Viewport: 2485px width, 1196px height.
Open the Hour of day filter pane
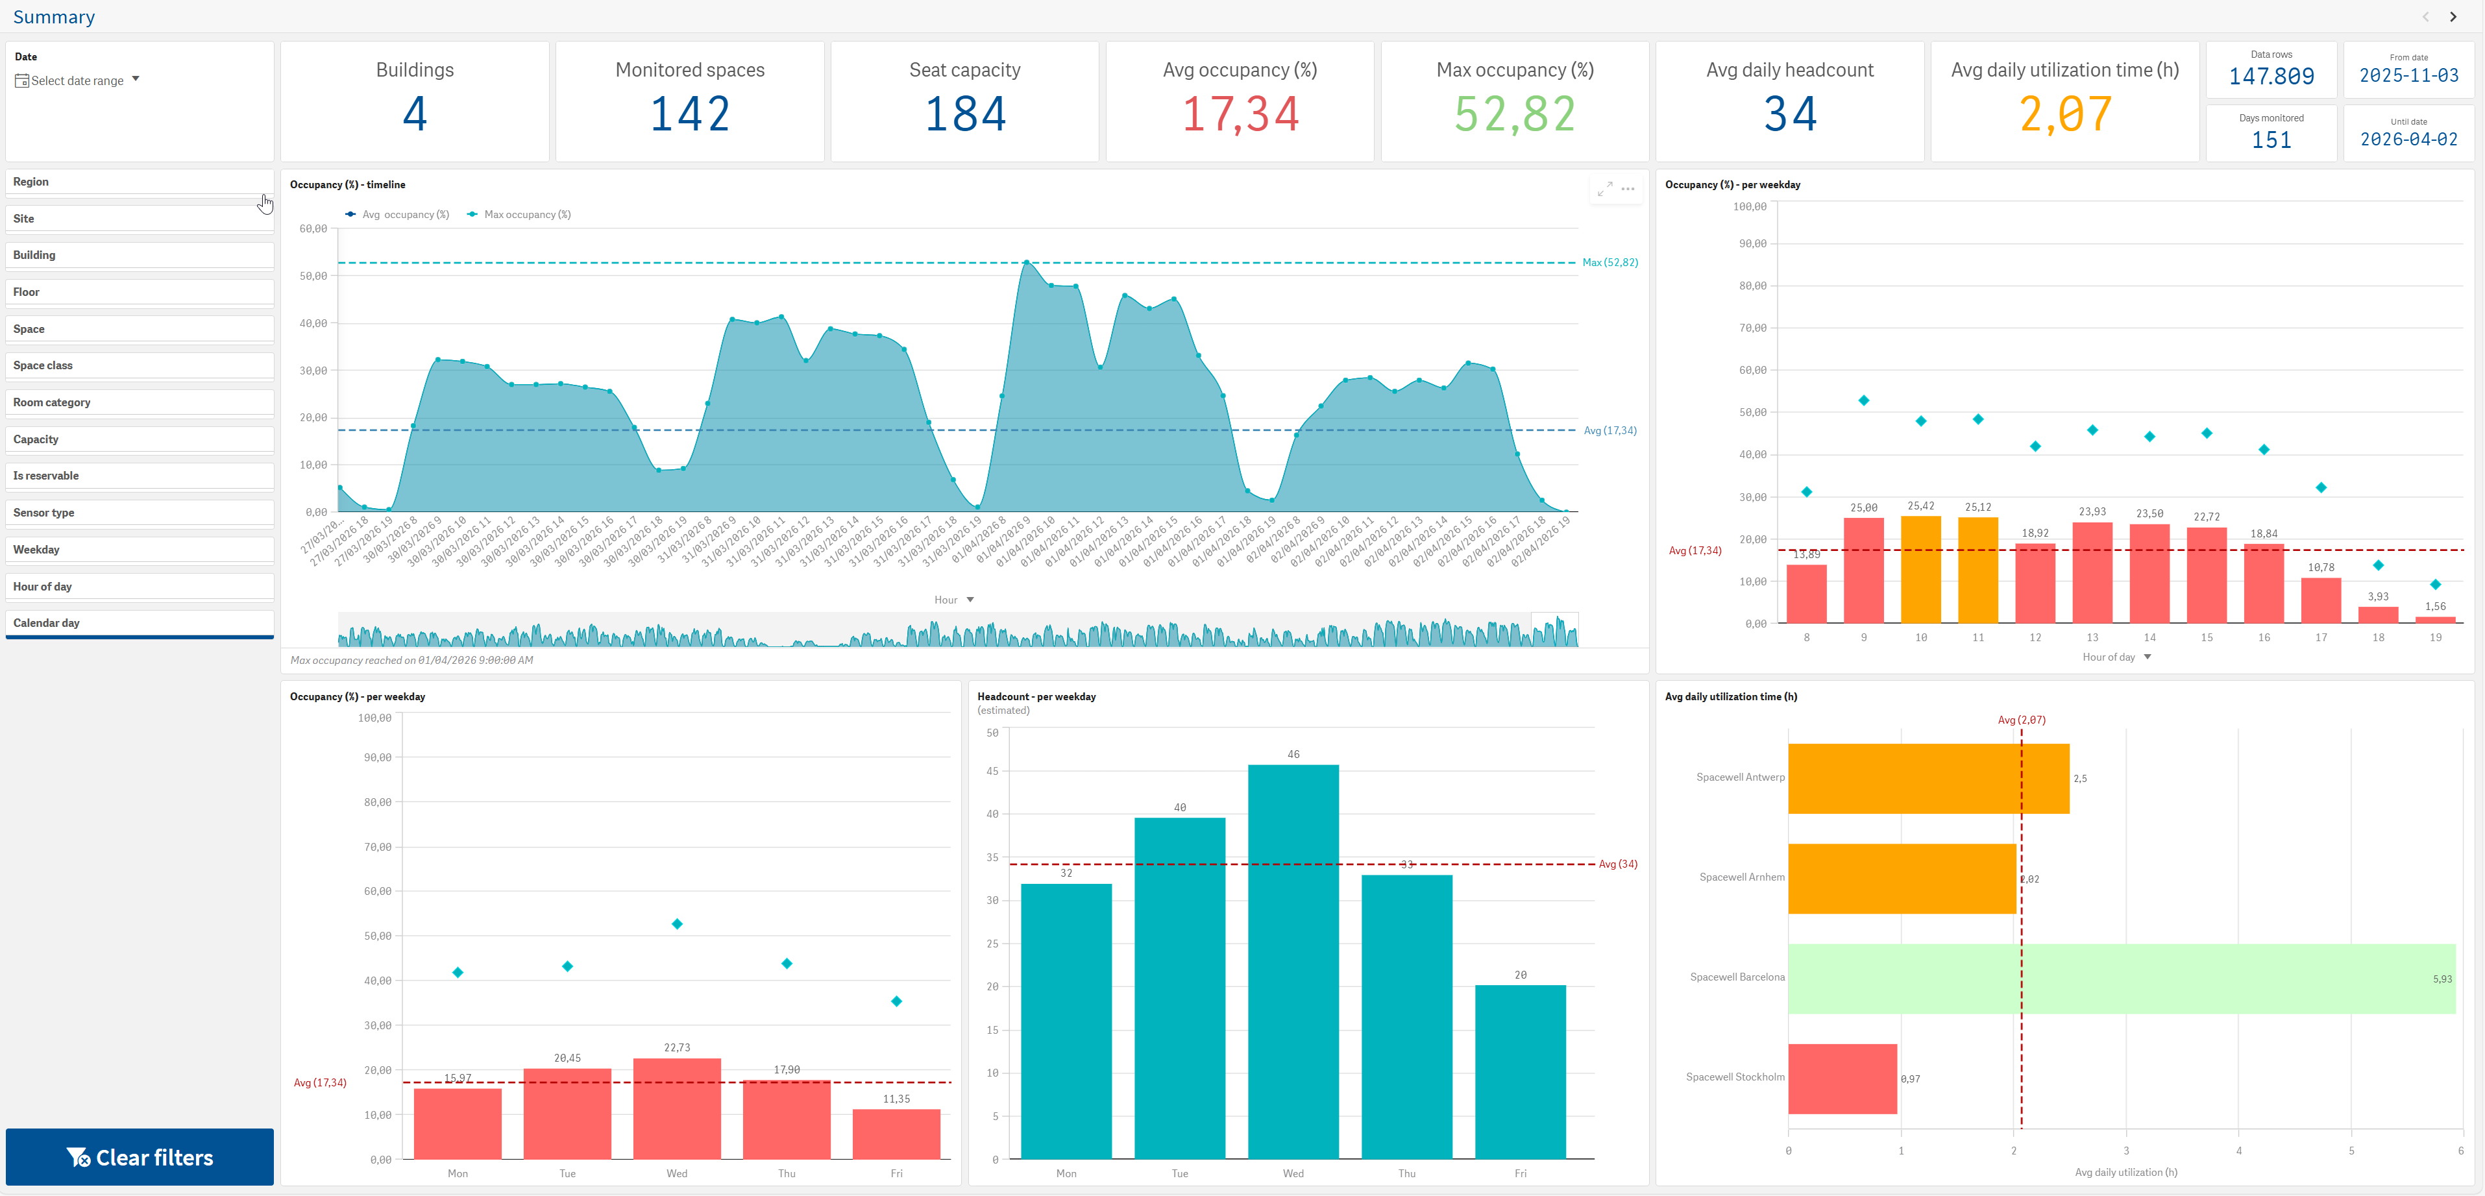(x=140, y=587)
